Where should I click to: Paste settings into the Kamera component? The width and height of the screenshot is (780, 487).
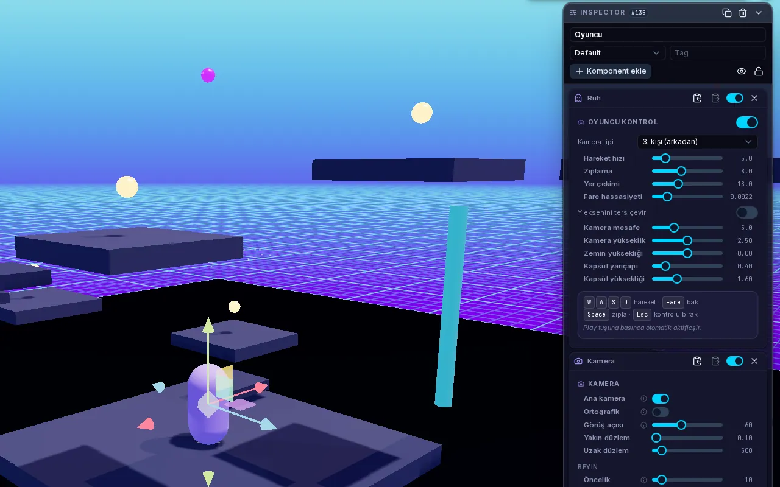pos(715,361)
